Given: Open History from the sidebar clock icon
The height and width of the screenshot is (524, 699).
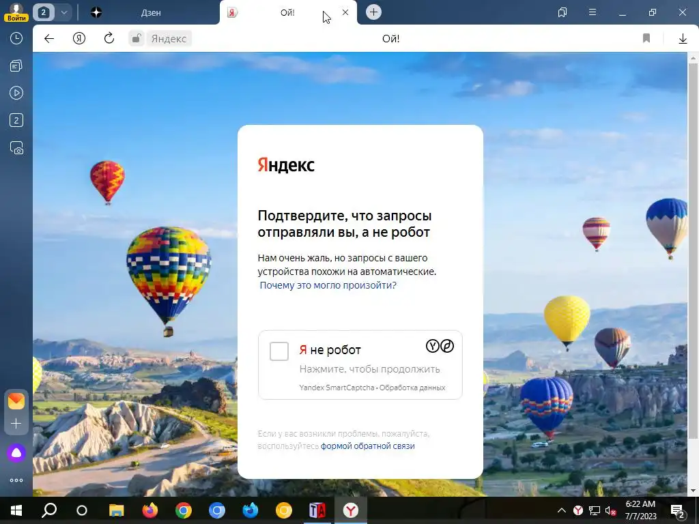Looking at the screenshot, I should [x=16, y=38].
